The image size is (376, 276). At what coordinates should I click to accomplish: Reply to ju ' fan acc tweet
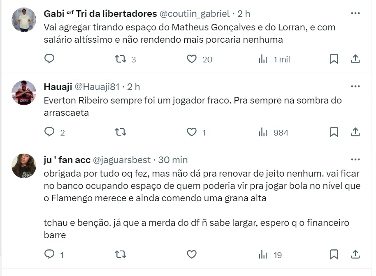[49, 255]
